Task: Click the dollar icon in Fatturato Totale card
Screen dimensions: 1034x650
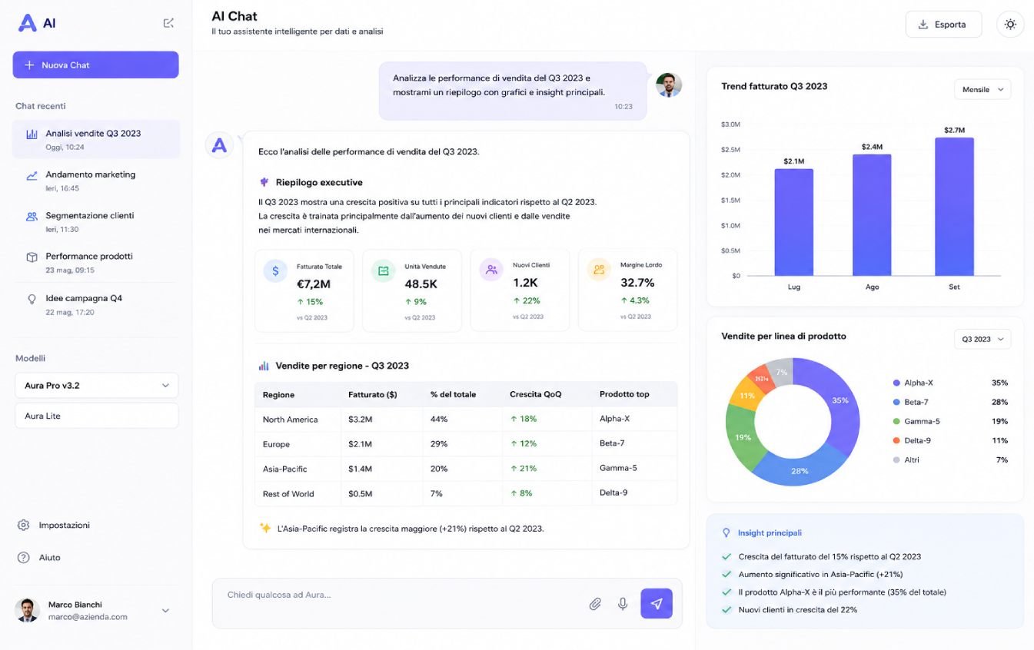Action: pos(275,270)
